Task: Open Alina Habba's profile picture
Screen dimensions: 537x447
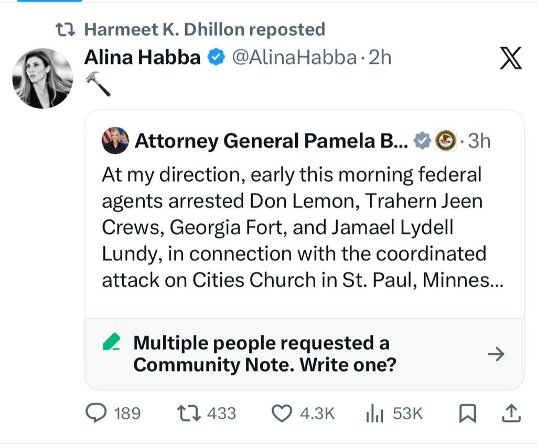Action: (42, 79)
